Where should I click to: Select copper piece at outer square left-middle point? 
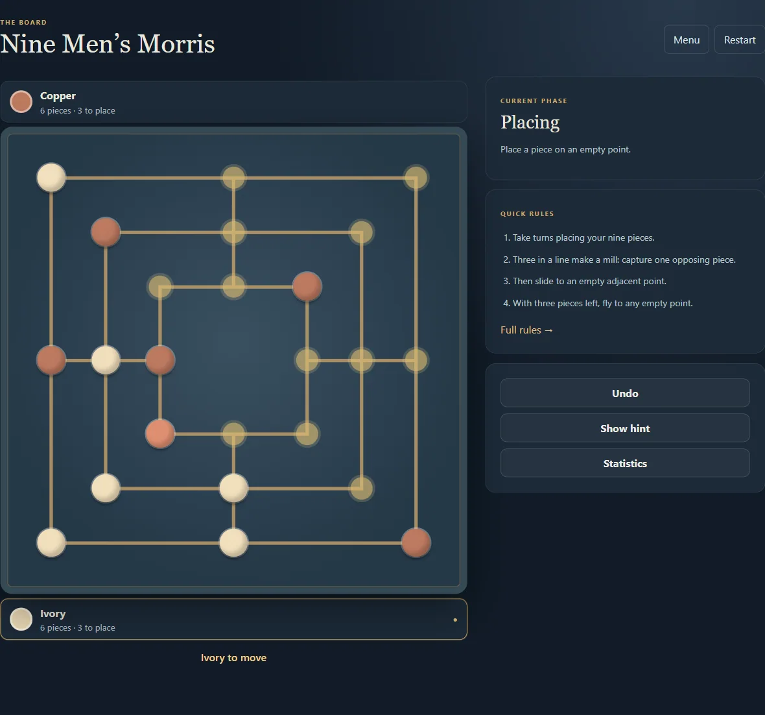click(51, 361)
